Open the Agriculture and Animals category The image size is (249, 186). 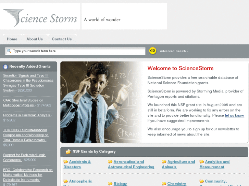(x=178, y=164)
